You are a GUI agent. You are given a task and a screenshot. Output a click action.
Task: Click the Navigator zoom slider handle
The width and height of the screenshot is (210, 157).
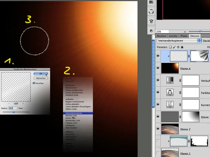(200, 31)
